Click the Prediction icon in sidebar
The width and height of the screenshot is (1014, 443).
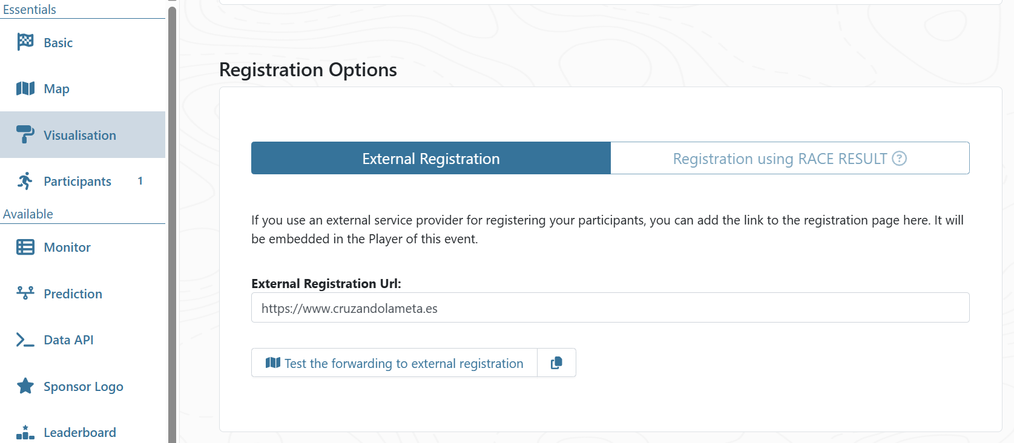[25, 294]
